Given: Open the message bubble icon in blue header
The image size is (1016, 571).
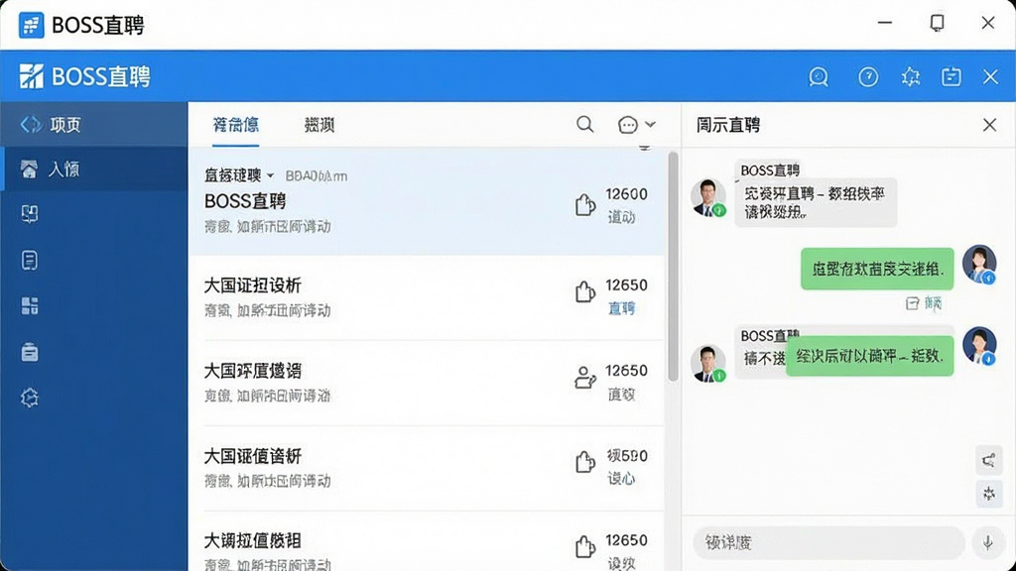Looking at the screenshot, I should tap(819, 77).
